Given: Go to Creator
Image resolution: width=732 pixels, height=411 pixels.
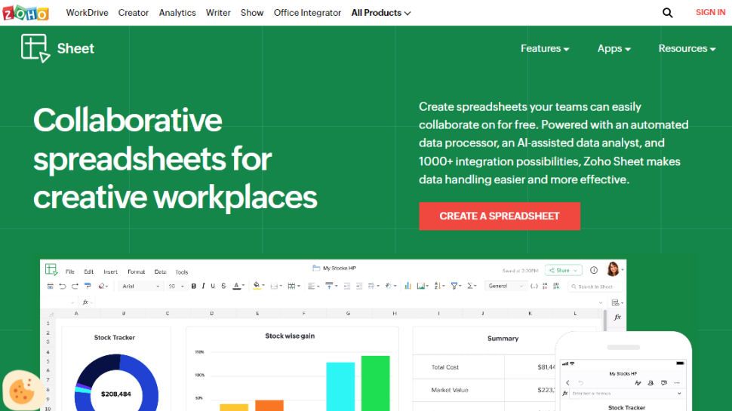Looking at the screenshot, I should click(x=133, y=13).
